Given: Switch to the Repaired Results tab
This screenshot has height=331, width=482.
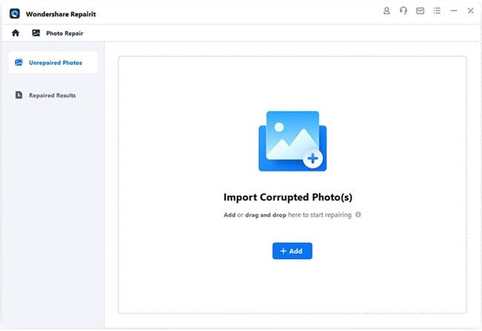Looking at the screenshot, I should point(53,95).
